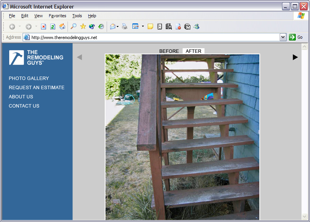
Task: Expand the address bar dropdown arrow
Action: 283,37
